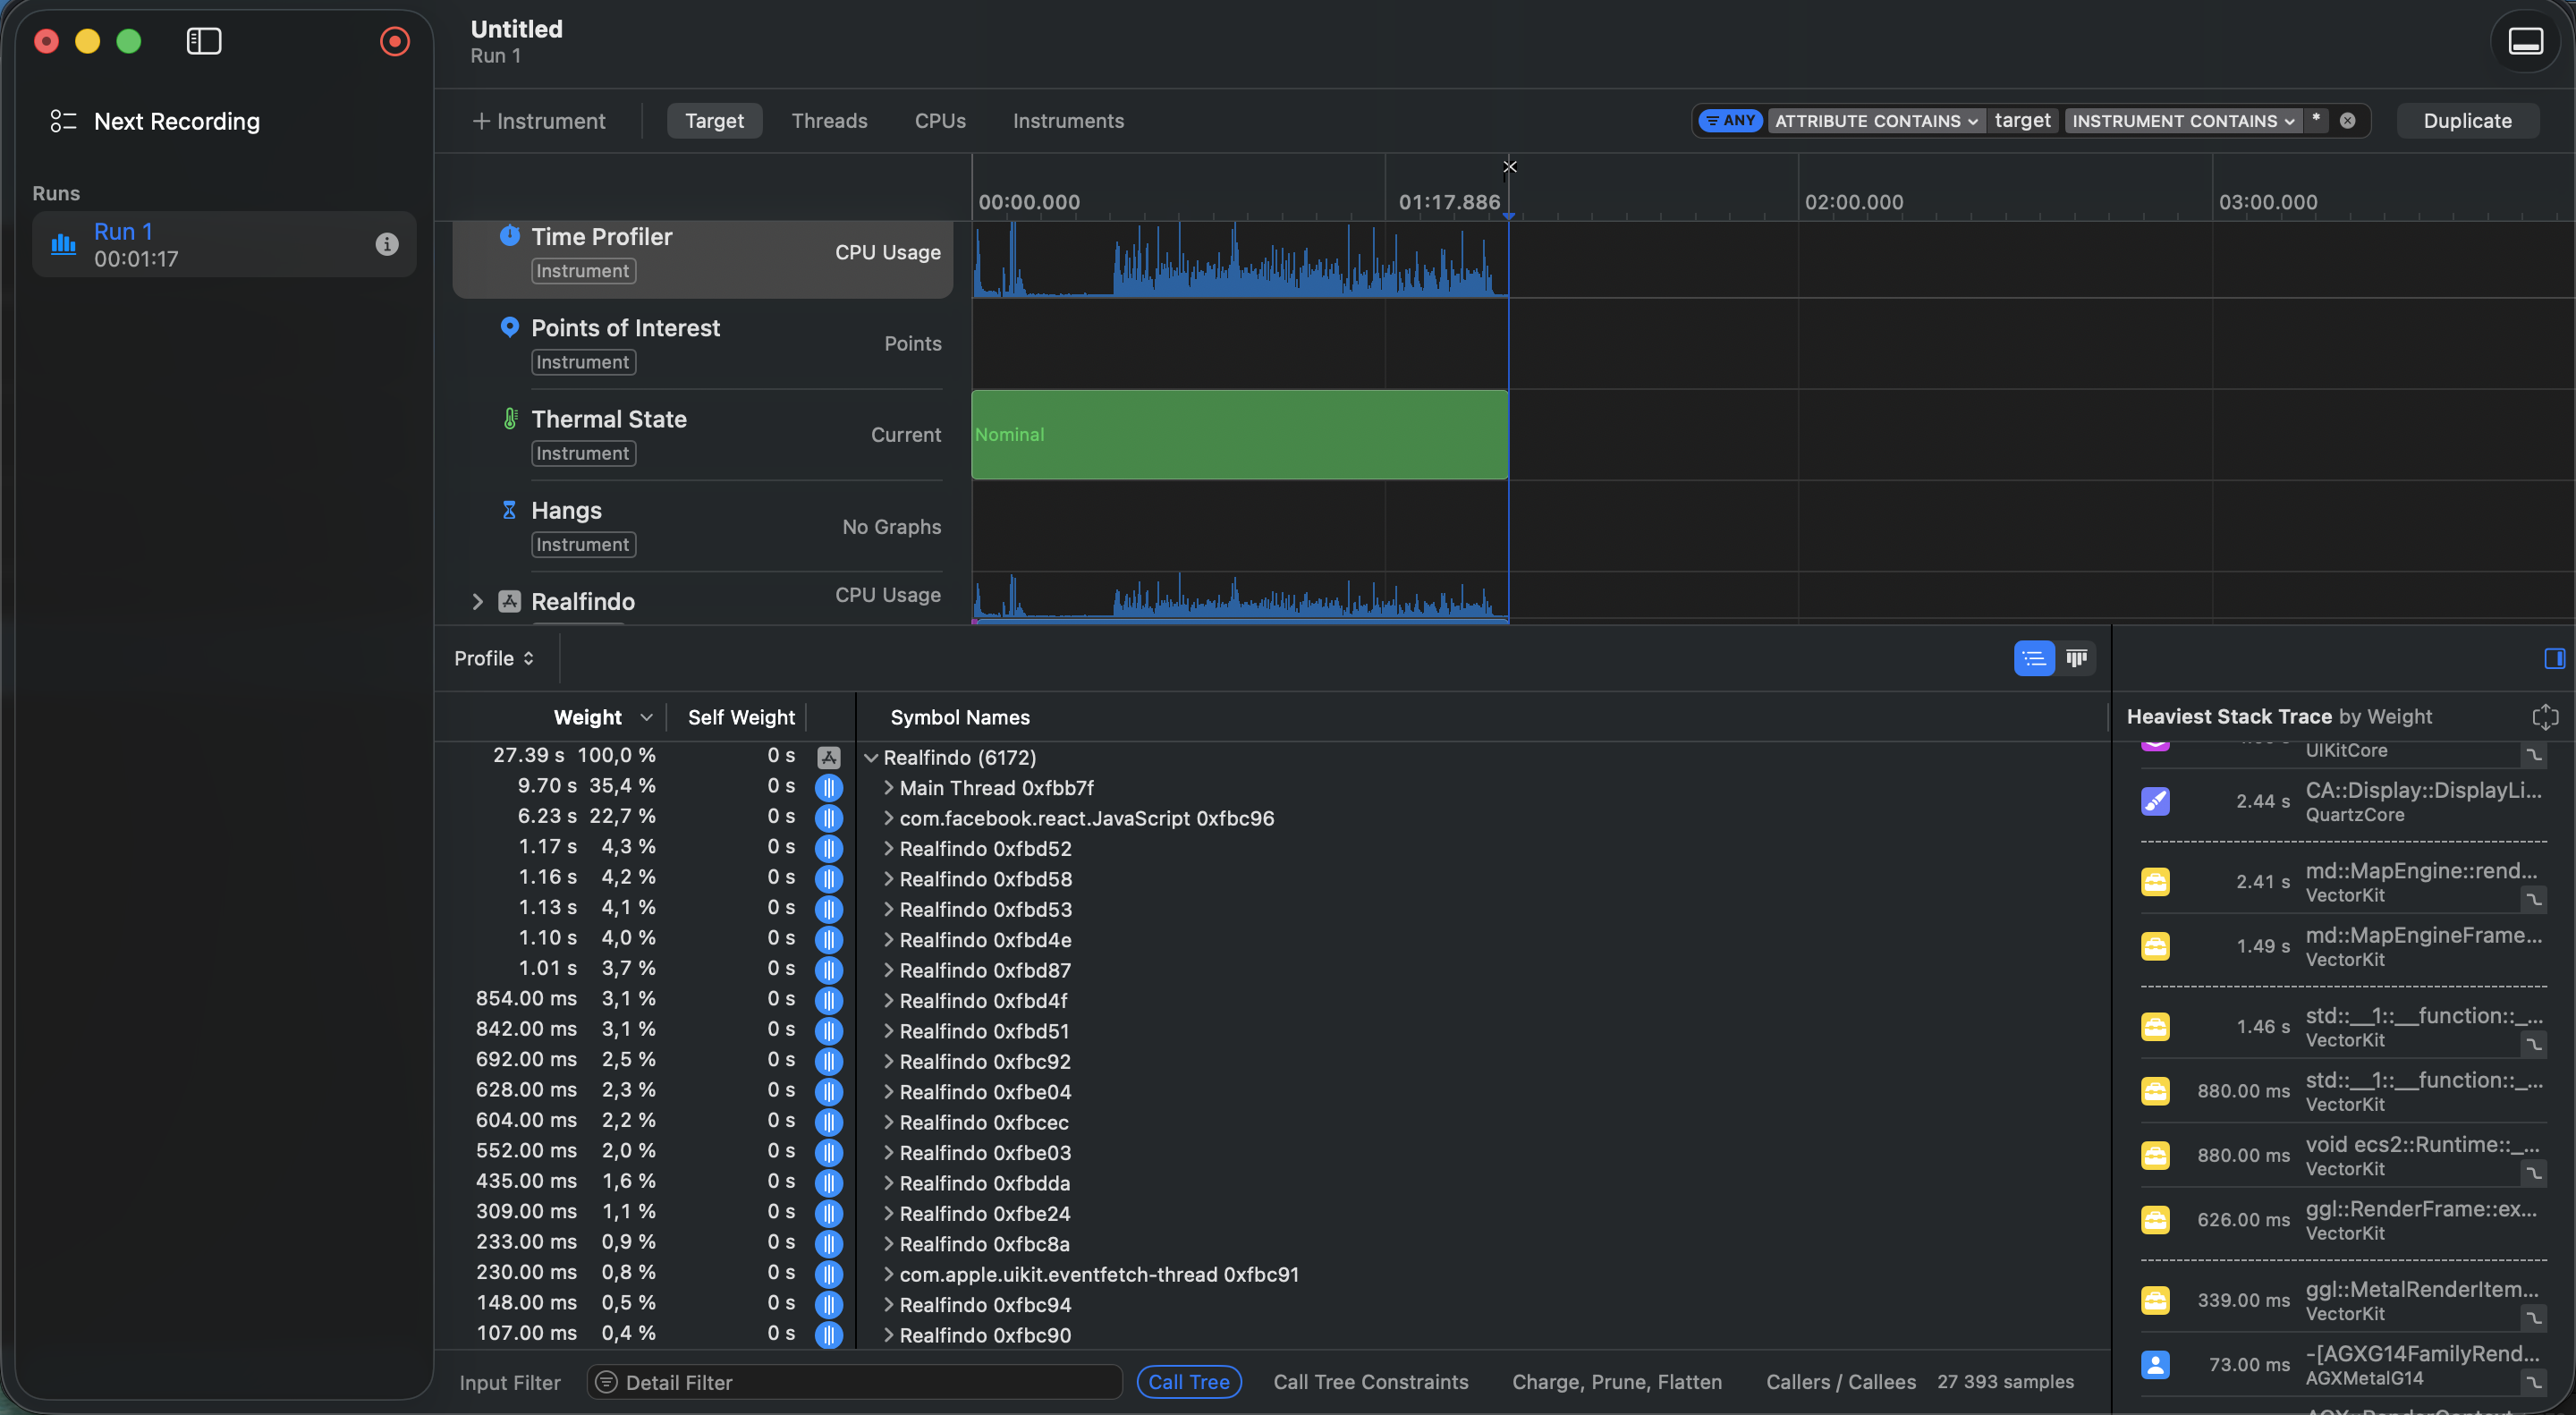Switch to the CPUs tab

pos(939,121)
